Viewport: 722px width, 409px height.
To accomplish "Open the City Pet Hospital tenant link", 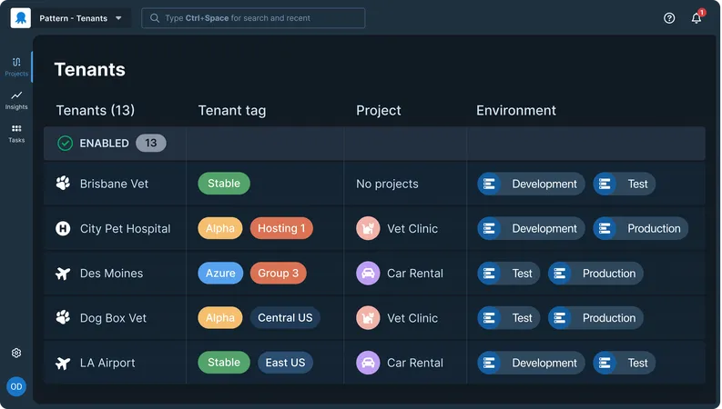I will click(x=125, y=228).
